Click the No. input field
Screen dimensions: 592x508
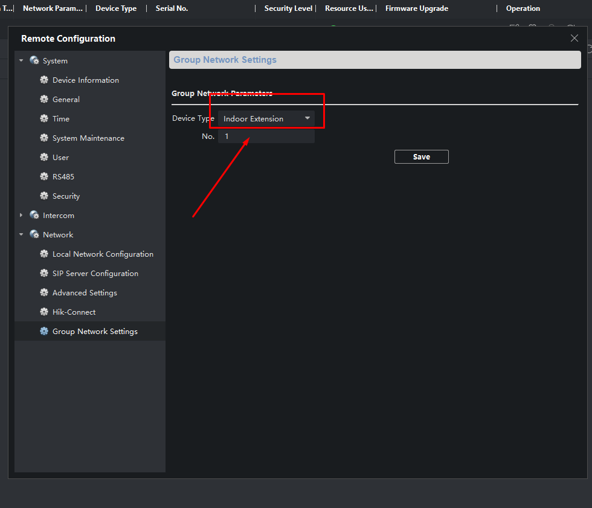pos(266,137)
